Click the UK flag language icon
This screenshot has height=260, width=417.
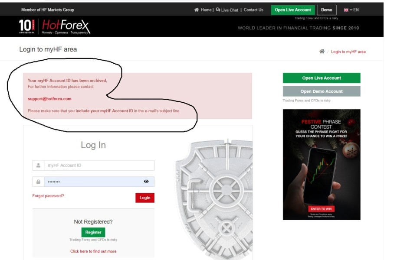click(346, 10)
